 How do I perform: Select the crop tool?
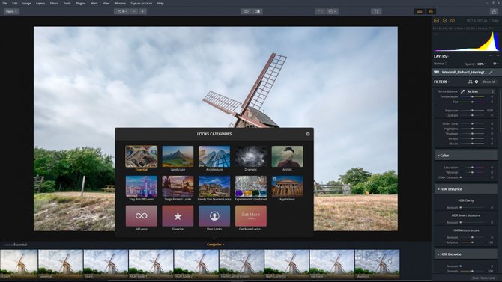[376, 11]
